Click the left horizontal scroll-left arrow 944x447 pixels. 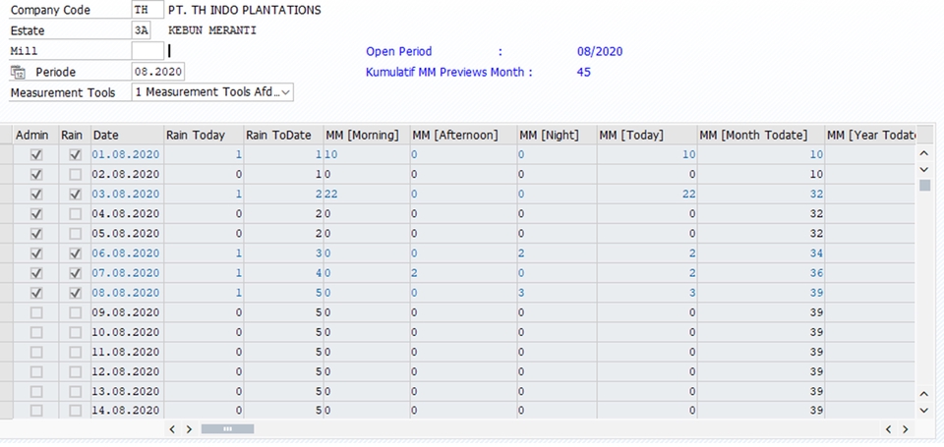[x=172, y=429]
